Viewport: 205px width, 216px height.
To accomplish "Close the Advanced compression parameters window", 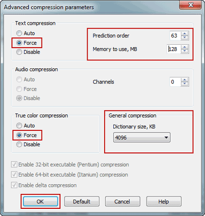I will pos(191,5).
